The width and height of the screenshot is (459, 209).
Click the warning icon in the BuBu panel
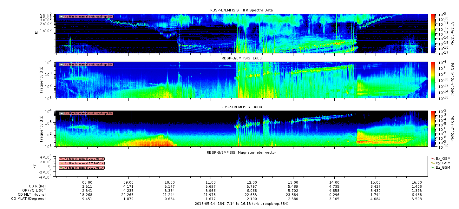pos(62,113)
